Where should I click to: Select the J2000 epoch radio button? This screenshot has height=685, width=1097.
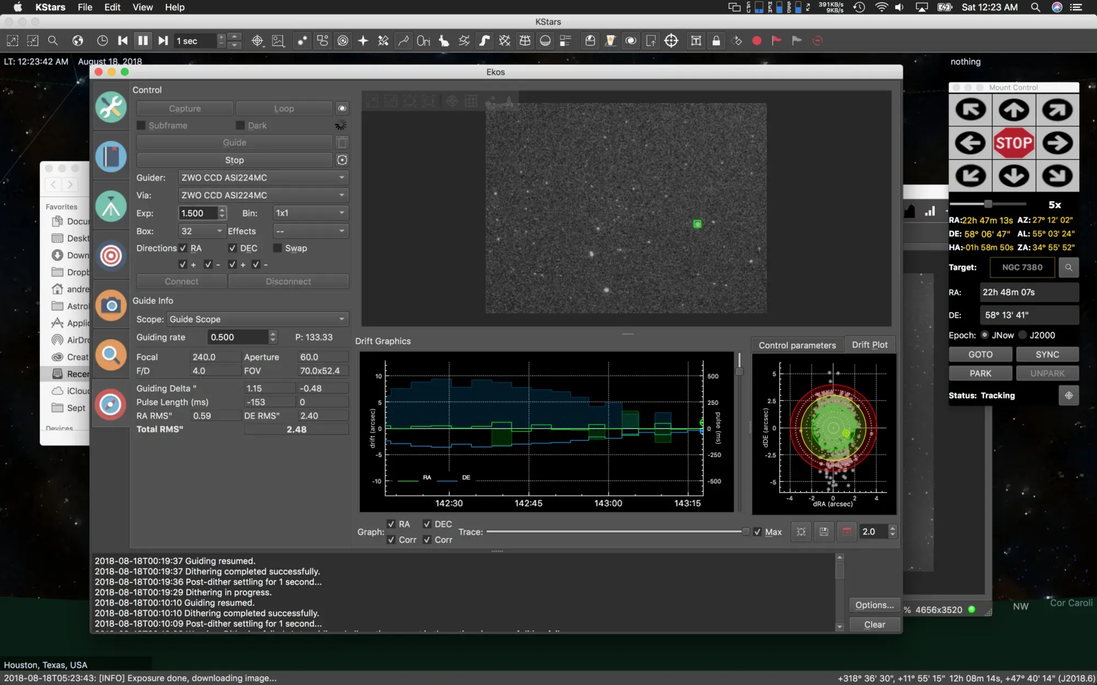(1022, 335)
